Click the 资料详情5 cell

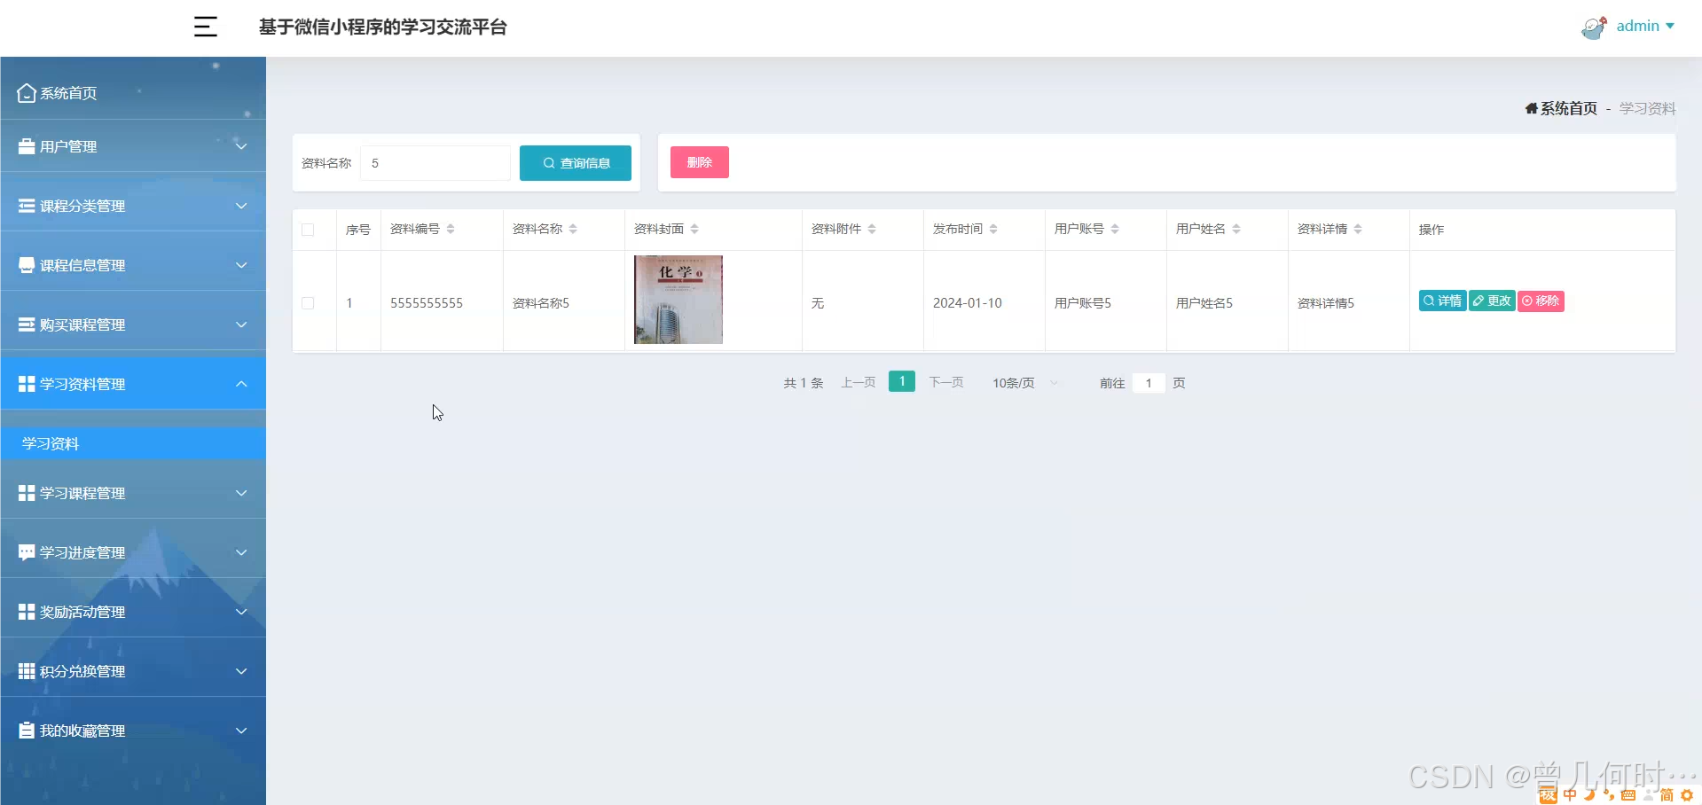click(x=1326, y=303)
